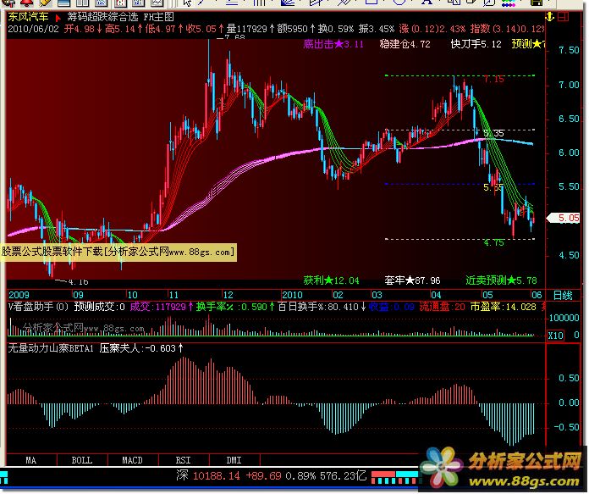The height and width of the screenshot is (494, 589).
Task: Switch to the BOLL indicator tab
Action: [81, 461]
